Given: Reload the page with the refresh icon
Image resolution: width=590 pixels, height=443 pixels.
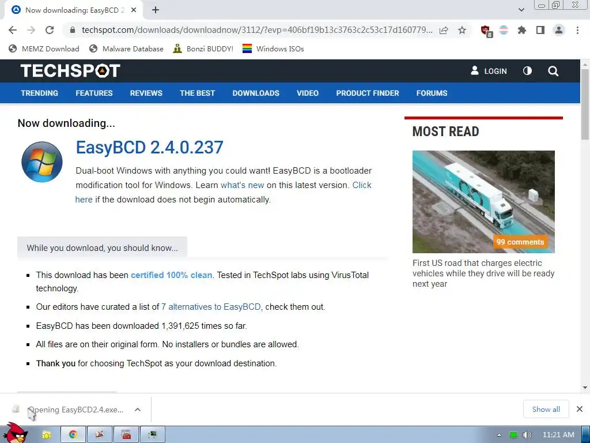Looking at the screenshot, I should 50,30.
